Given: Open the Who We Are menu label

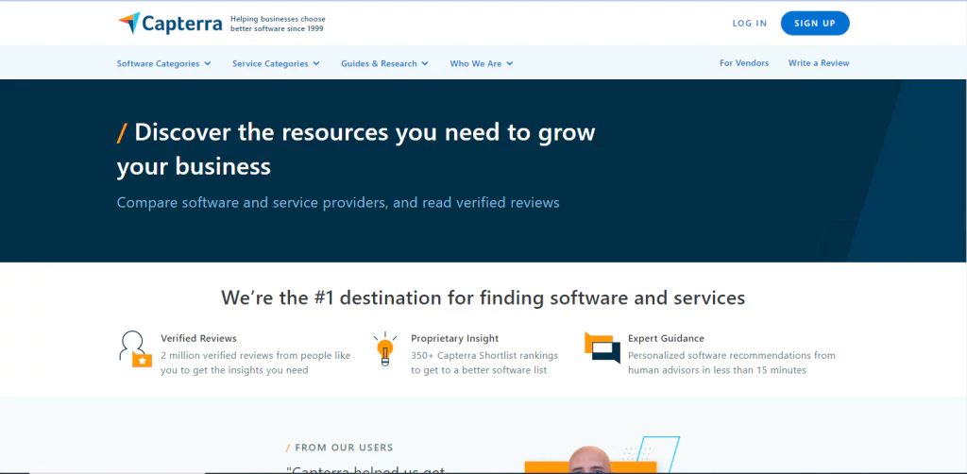Looking at the screenshot, I should [x=476, y=63].
